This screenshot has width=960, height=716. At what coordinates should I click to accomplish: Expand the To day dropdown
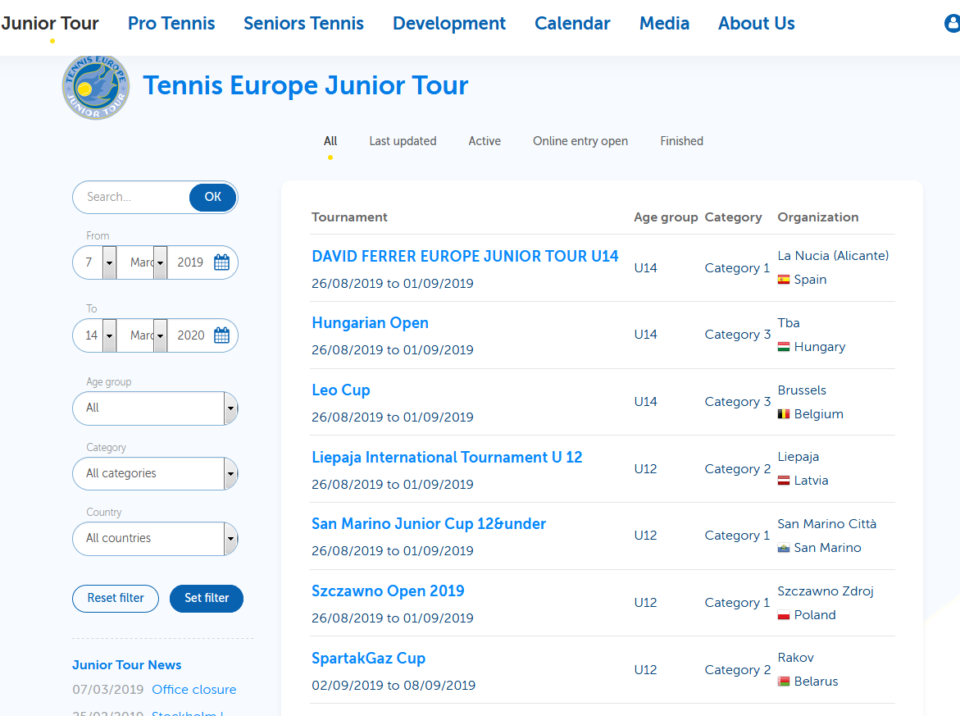(110, 335)
